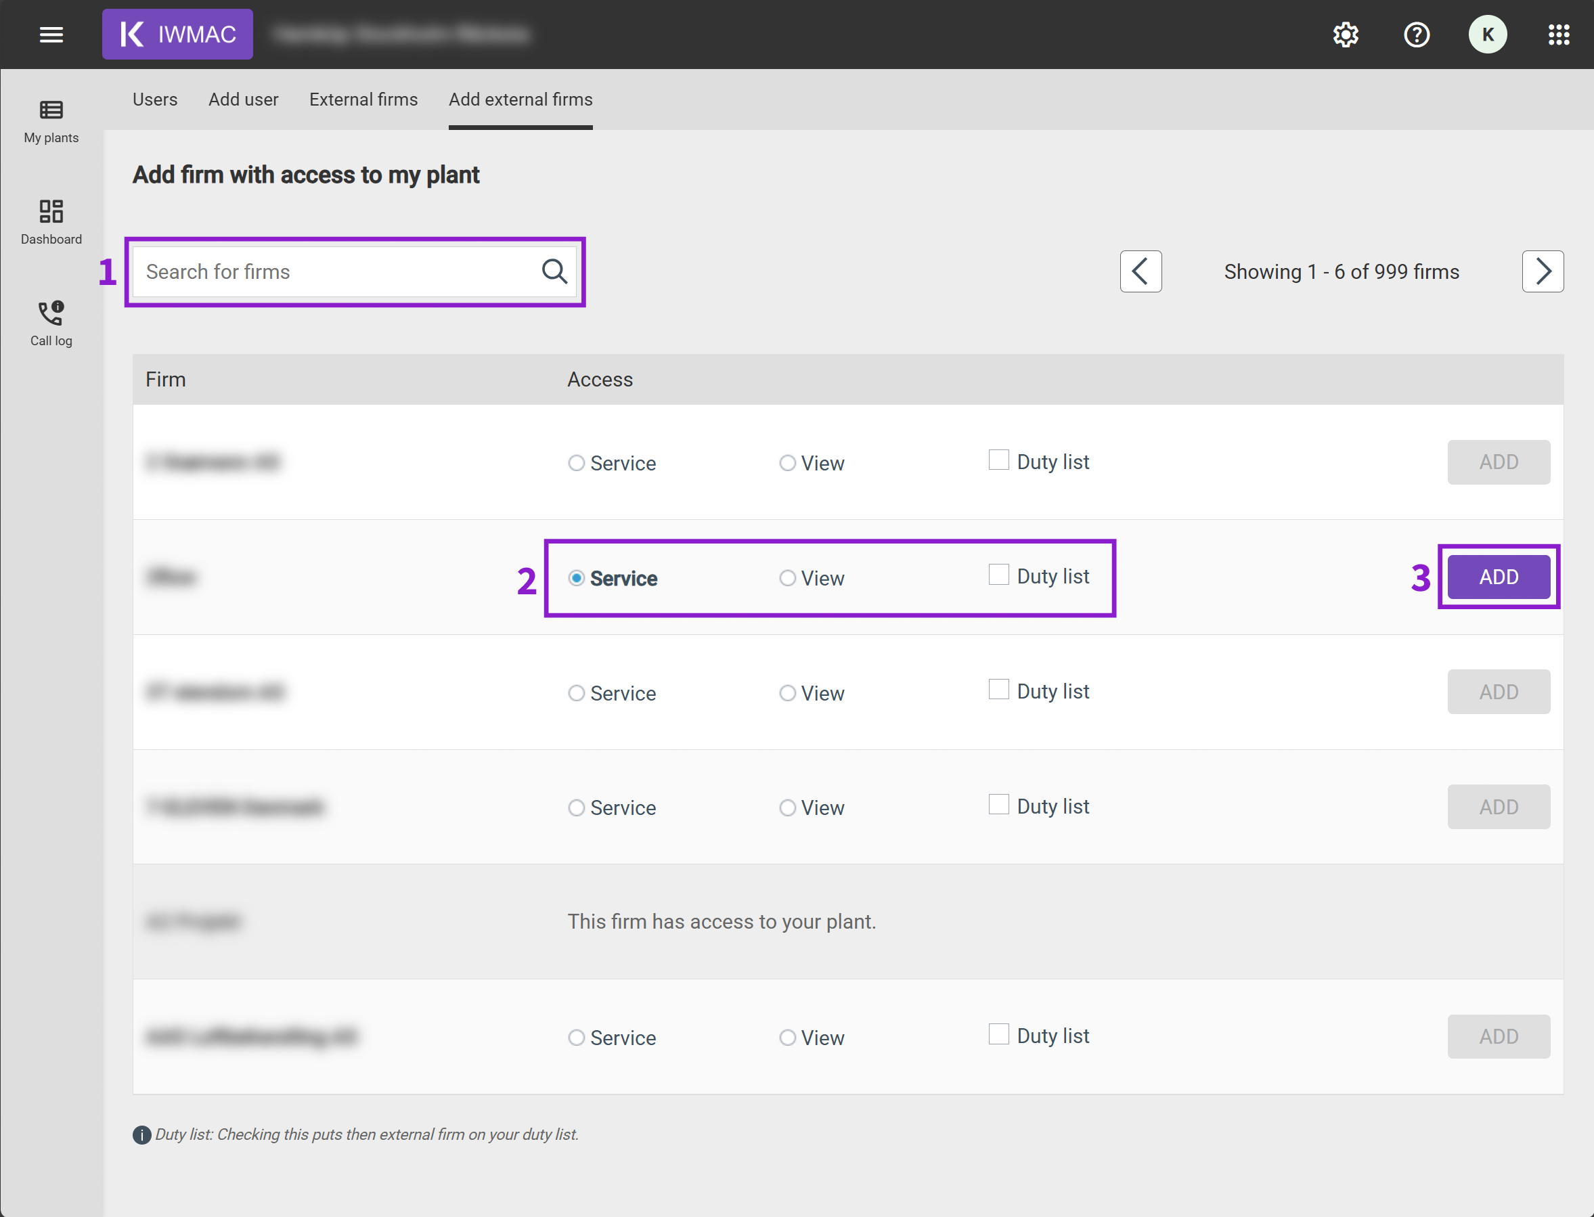
Task: Switch to the External firms tab
Action: coord(363,99)
